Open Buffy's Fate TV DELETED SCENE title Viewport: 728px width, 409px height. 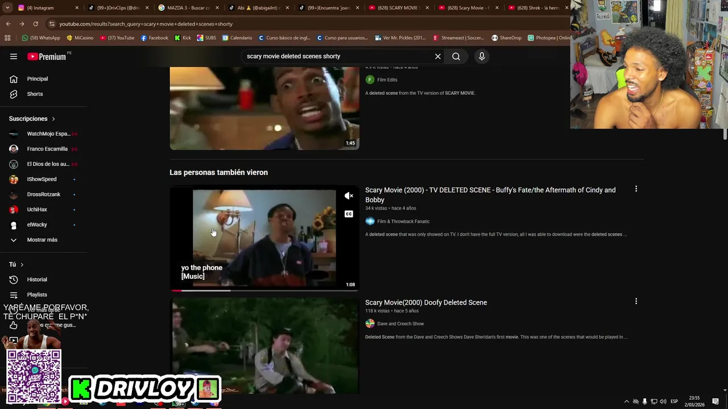point(490,195)
